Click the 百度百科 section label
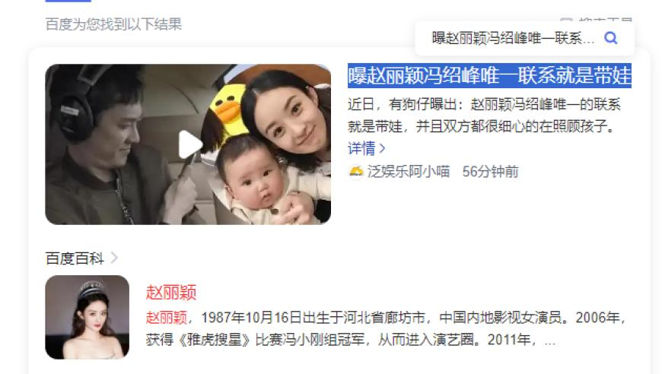 pyautogui.click(x=75, y=258)
